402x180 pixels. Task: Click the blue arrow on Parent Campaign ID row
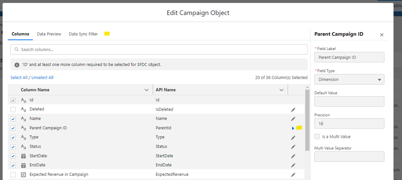tap(293, 128)
